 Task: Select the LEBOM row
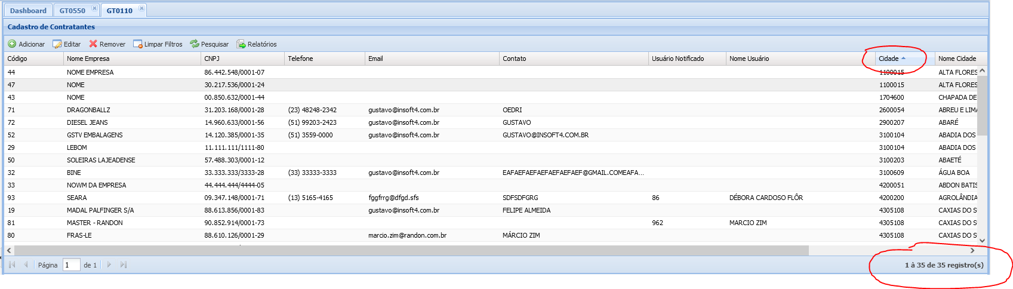pyautogui.click(x=491, y=147)
